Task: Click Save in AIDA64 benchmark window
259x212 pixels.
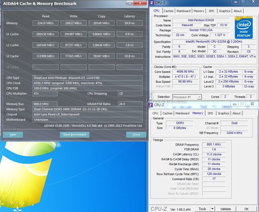Action: (x=13, y=134)
